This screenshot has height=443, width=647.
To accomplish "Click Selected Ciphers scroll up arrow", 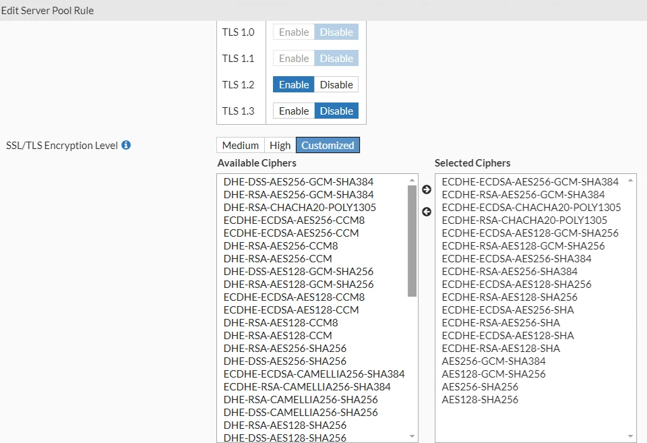I will coord(631,180).
